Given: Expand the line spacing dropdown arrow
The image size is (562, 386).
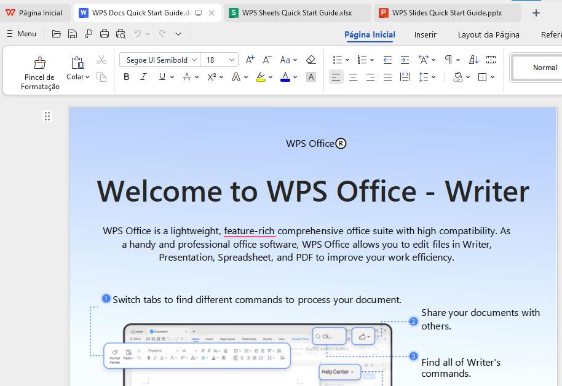Looking at the screenshot, I should [x=433, y=77].
